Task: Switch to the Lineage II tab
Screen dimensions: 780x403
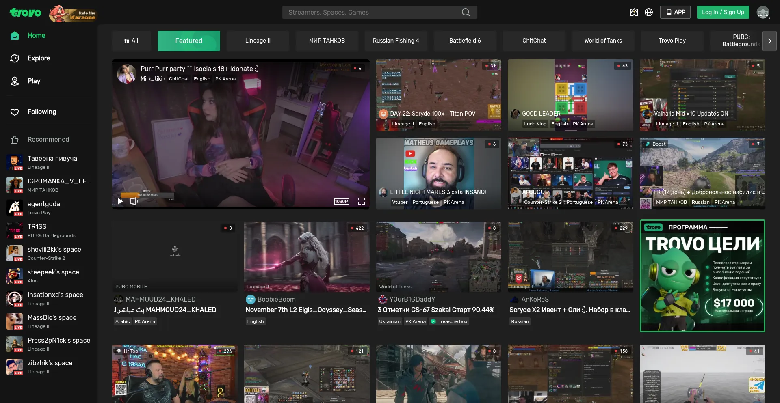Action: pyautogui.click(x=258, y=41)
